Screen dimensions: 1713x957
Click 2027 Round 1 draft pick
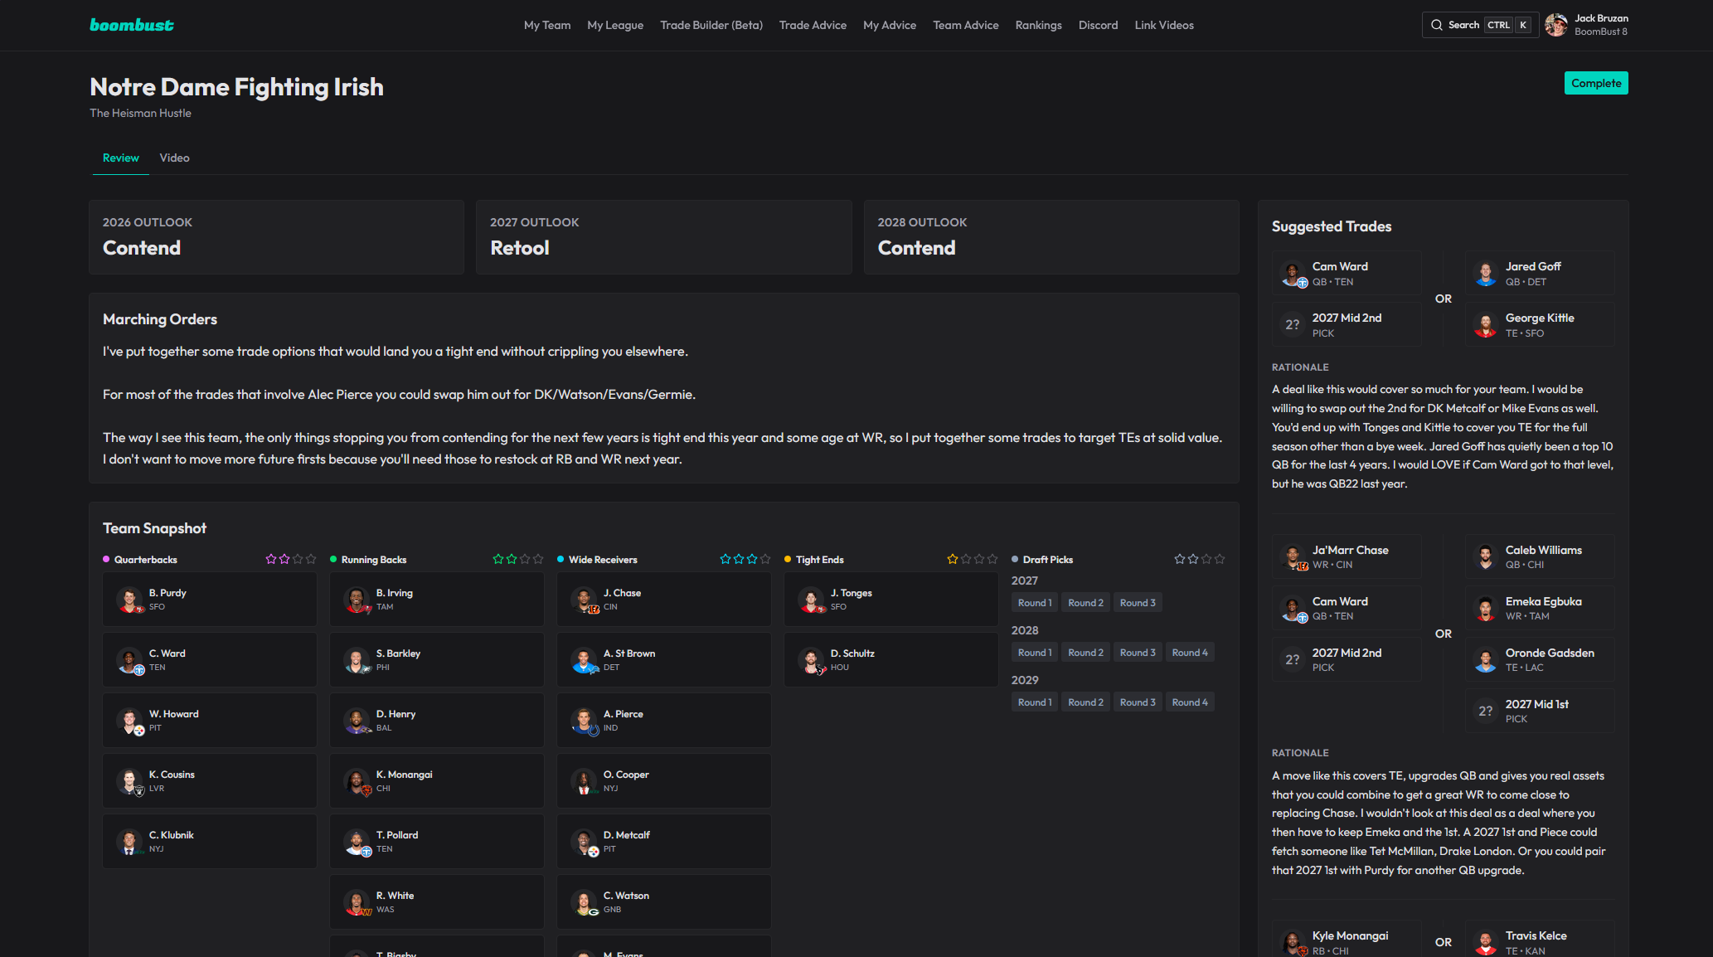point(1035,603)
